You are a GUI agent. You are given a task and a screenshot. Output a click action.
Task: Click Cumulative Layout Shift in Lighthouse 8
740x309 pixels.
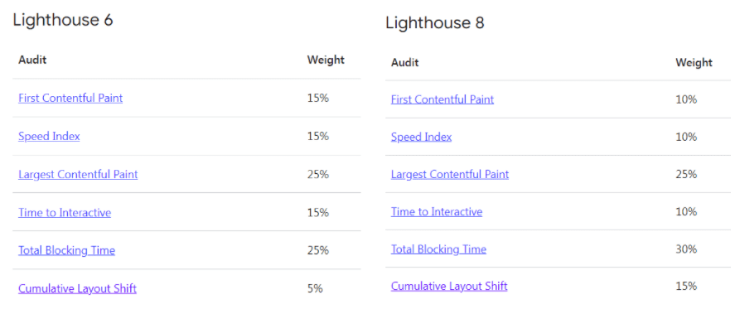click(449, 286)
